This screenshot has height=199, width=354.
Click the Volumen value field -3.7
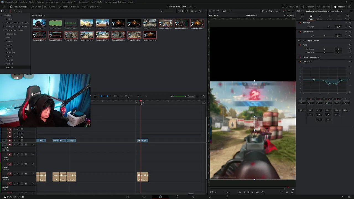click(338, 27)
